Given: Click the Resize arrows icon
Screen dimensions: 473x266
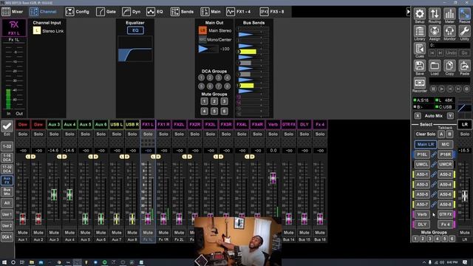Looking at the screenshot, I should tap(465, 13).
